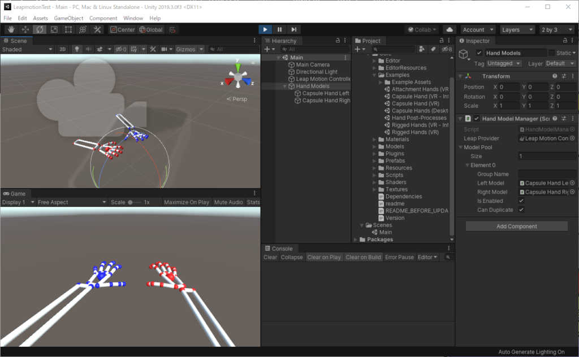Open Layers dropdown
Viewport: 579px width, 357px height.
pos(517,29)
